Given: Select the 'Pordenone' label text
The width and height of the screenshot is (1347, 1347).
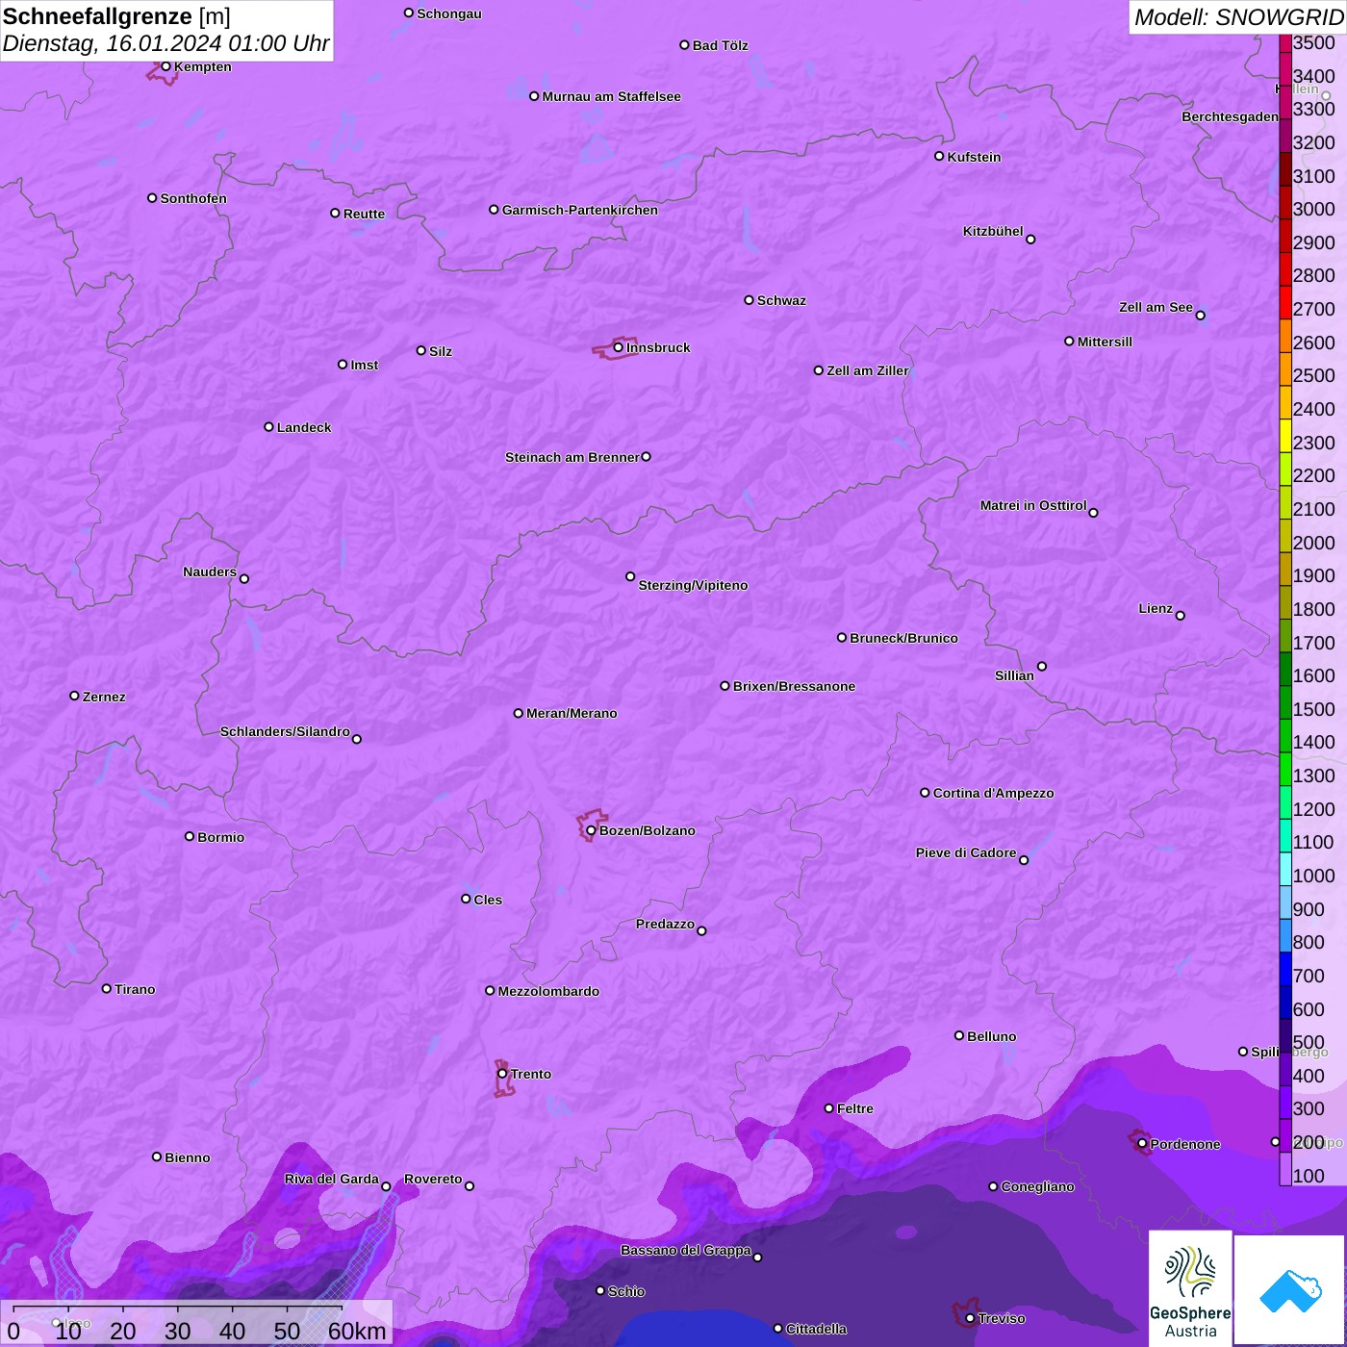Looking at the screenshot, I should (x=1185, y=1144).
